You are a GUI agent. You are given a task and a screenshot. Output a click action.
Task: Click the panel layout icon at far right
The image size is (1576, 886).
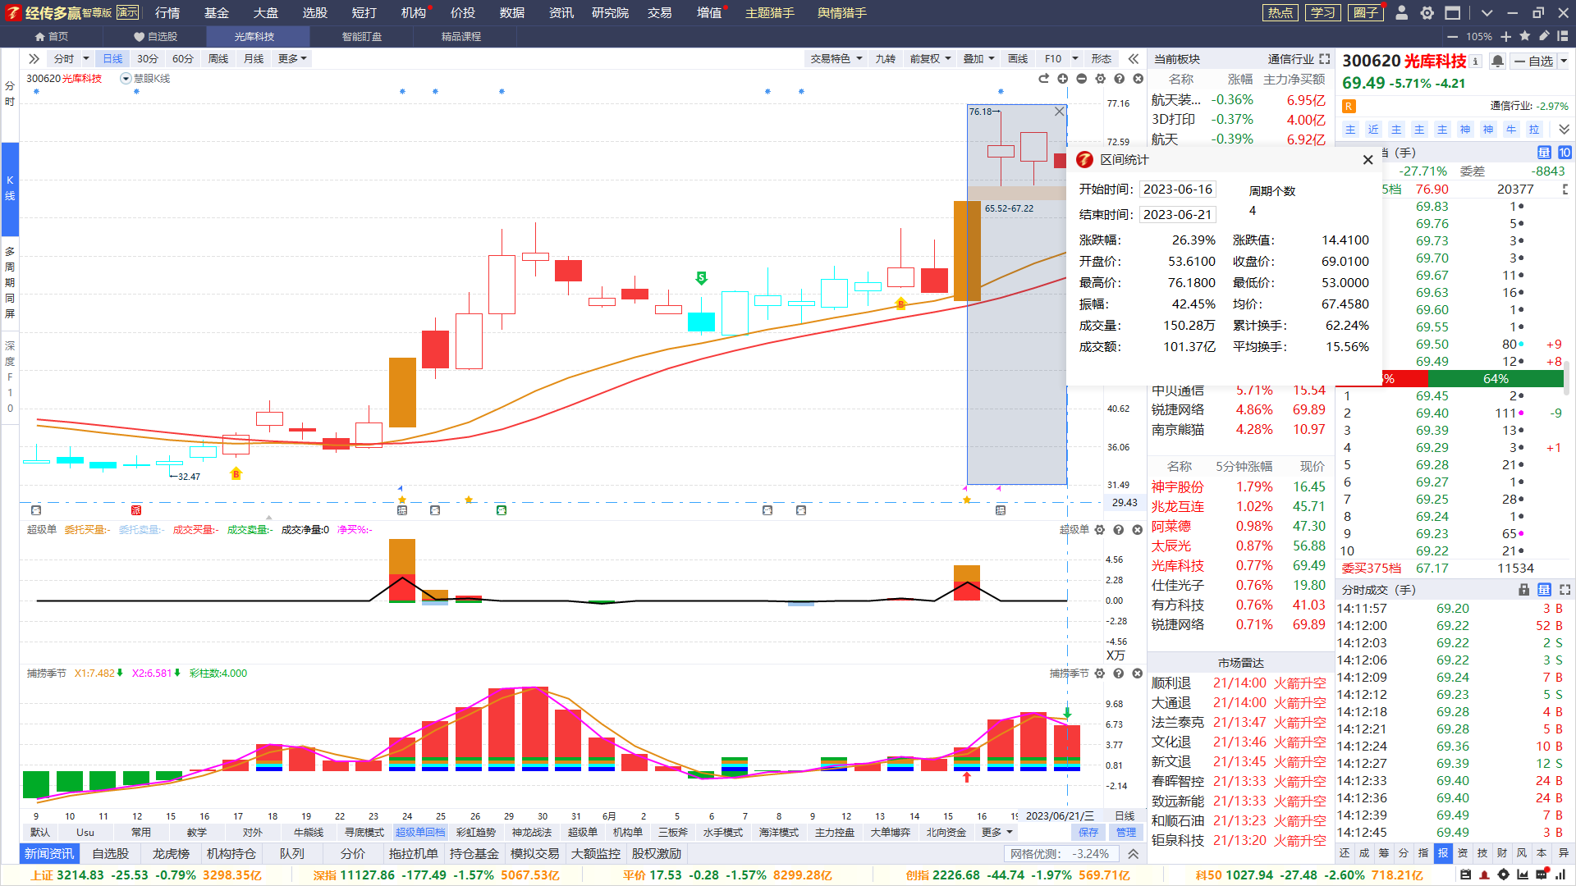coord(1563,36)
